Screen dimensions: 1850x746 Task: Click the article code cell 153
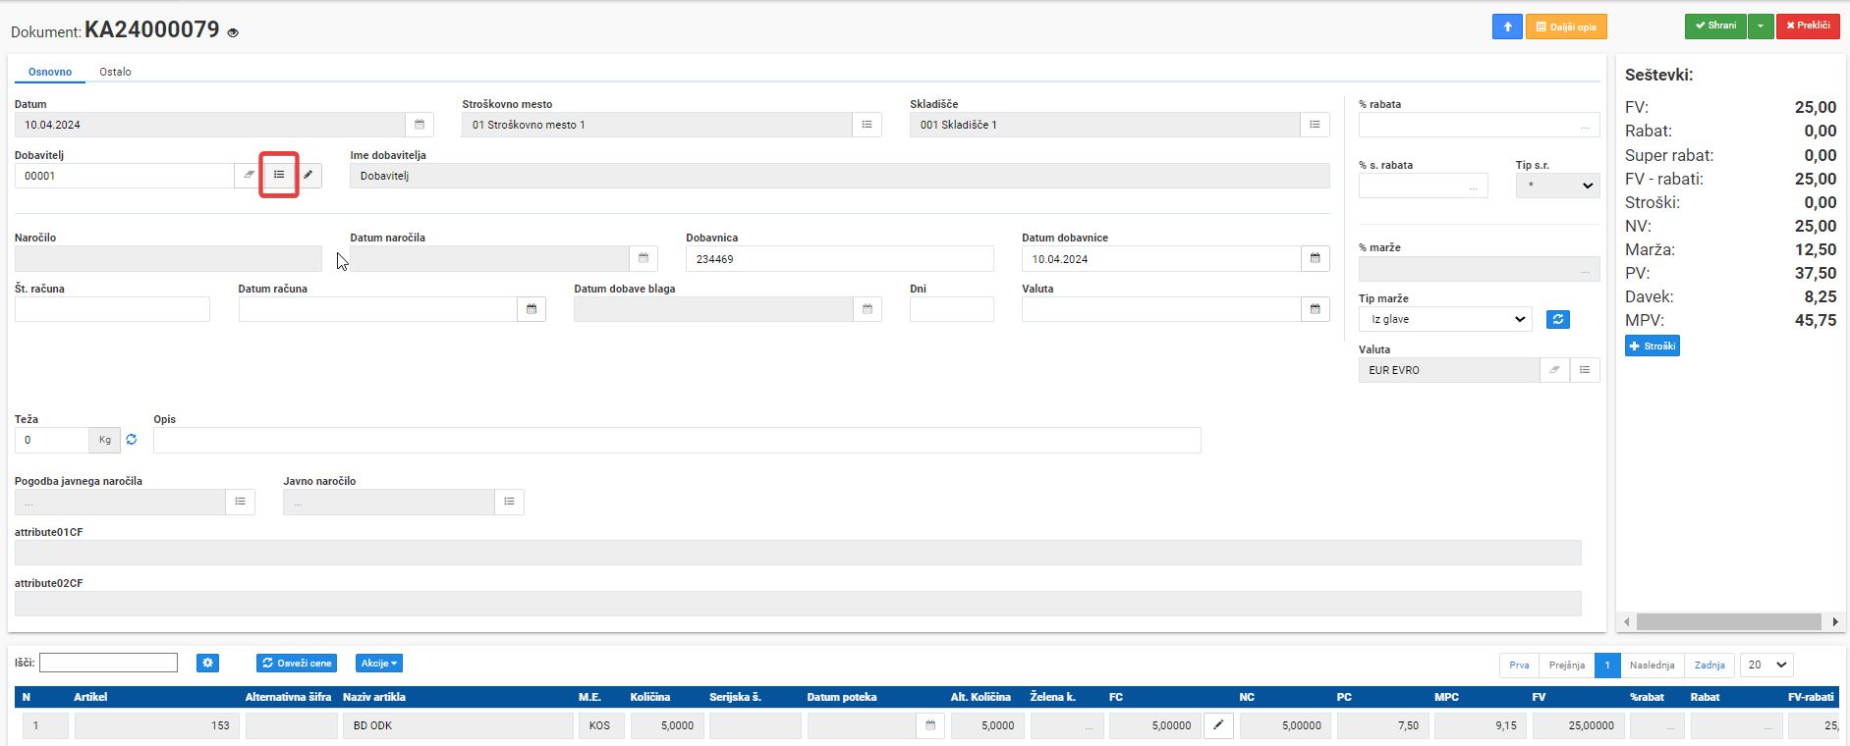(x=157, y=725)
